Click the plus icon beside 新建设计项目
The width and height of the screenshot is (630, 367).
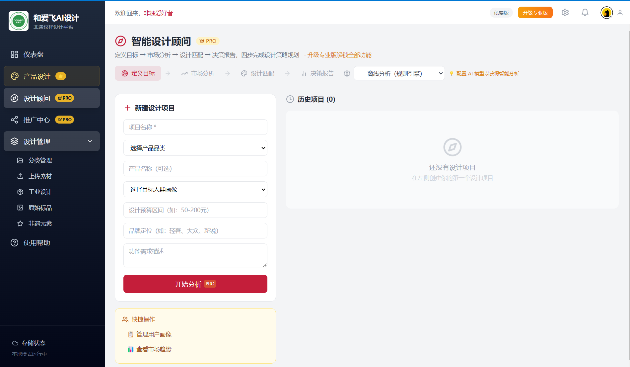(127, 108)
